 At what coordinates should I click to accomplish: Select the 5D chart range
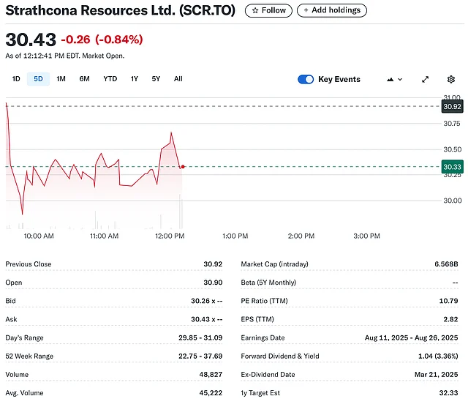(38, 79)
